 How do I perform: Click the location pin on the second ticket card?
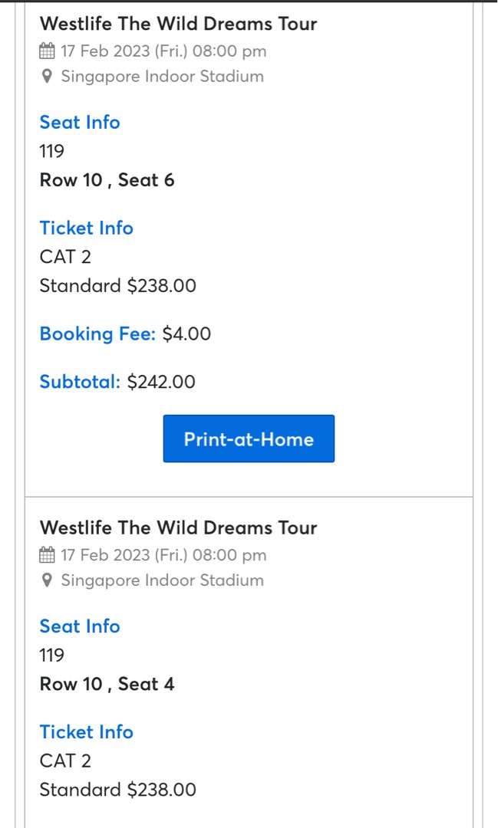47,580
